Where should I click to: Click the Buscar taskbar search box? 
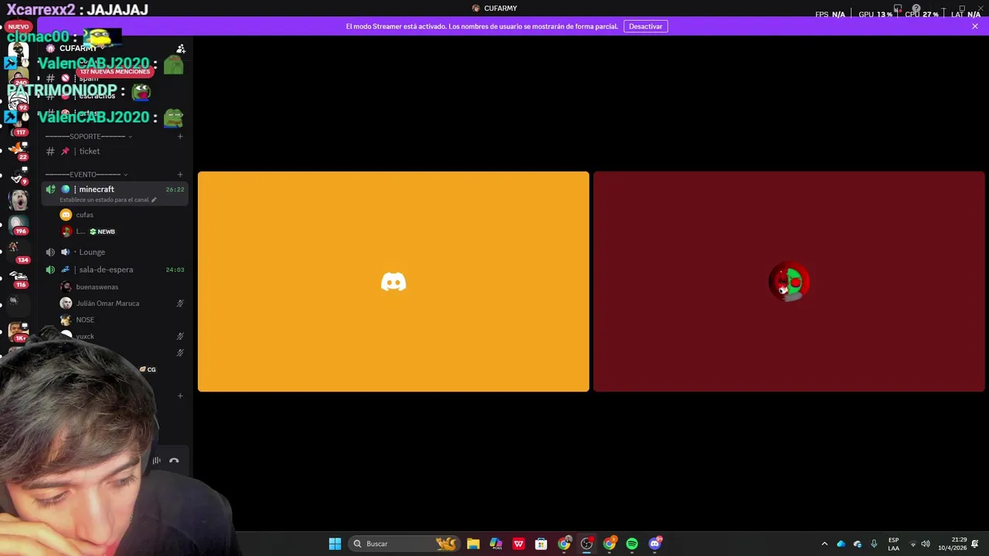pos(405,544)
